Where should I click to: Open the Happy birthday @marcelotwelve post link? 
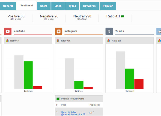pyautogui.click(x=73, y=113)
